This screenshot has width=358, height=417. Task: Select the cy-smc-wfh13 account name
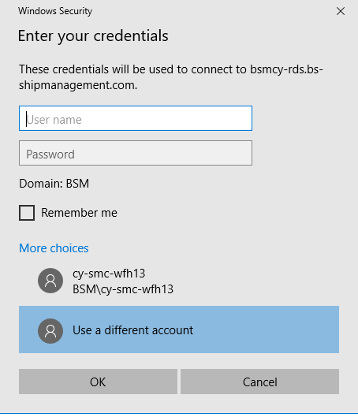(x=109, y=273)
